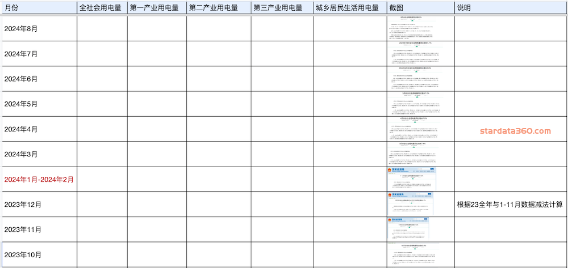Select the 说明 column header

coord(511,7)
